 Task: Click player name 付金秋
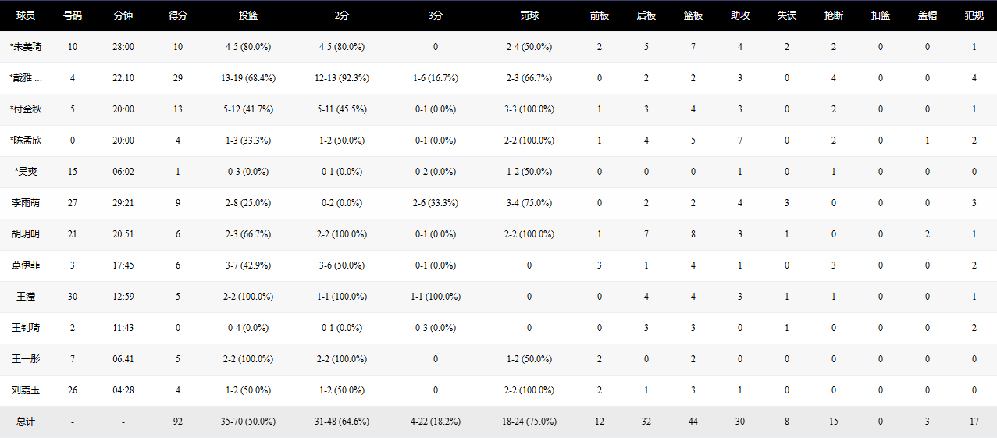[26, 109]
